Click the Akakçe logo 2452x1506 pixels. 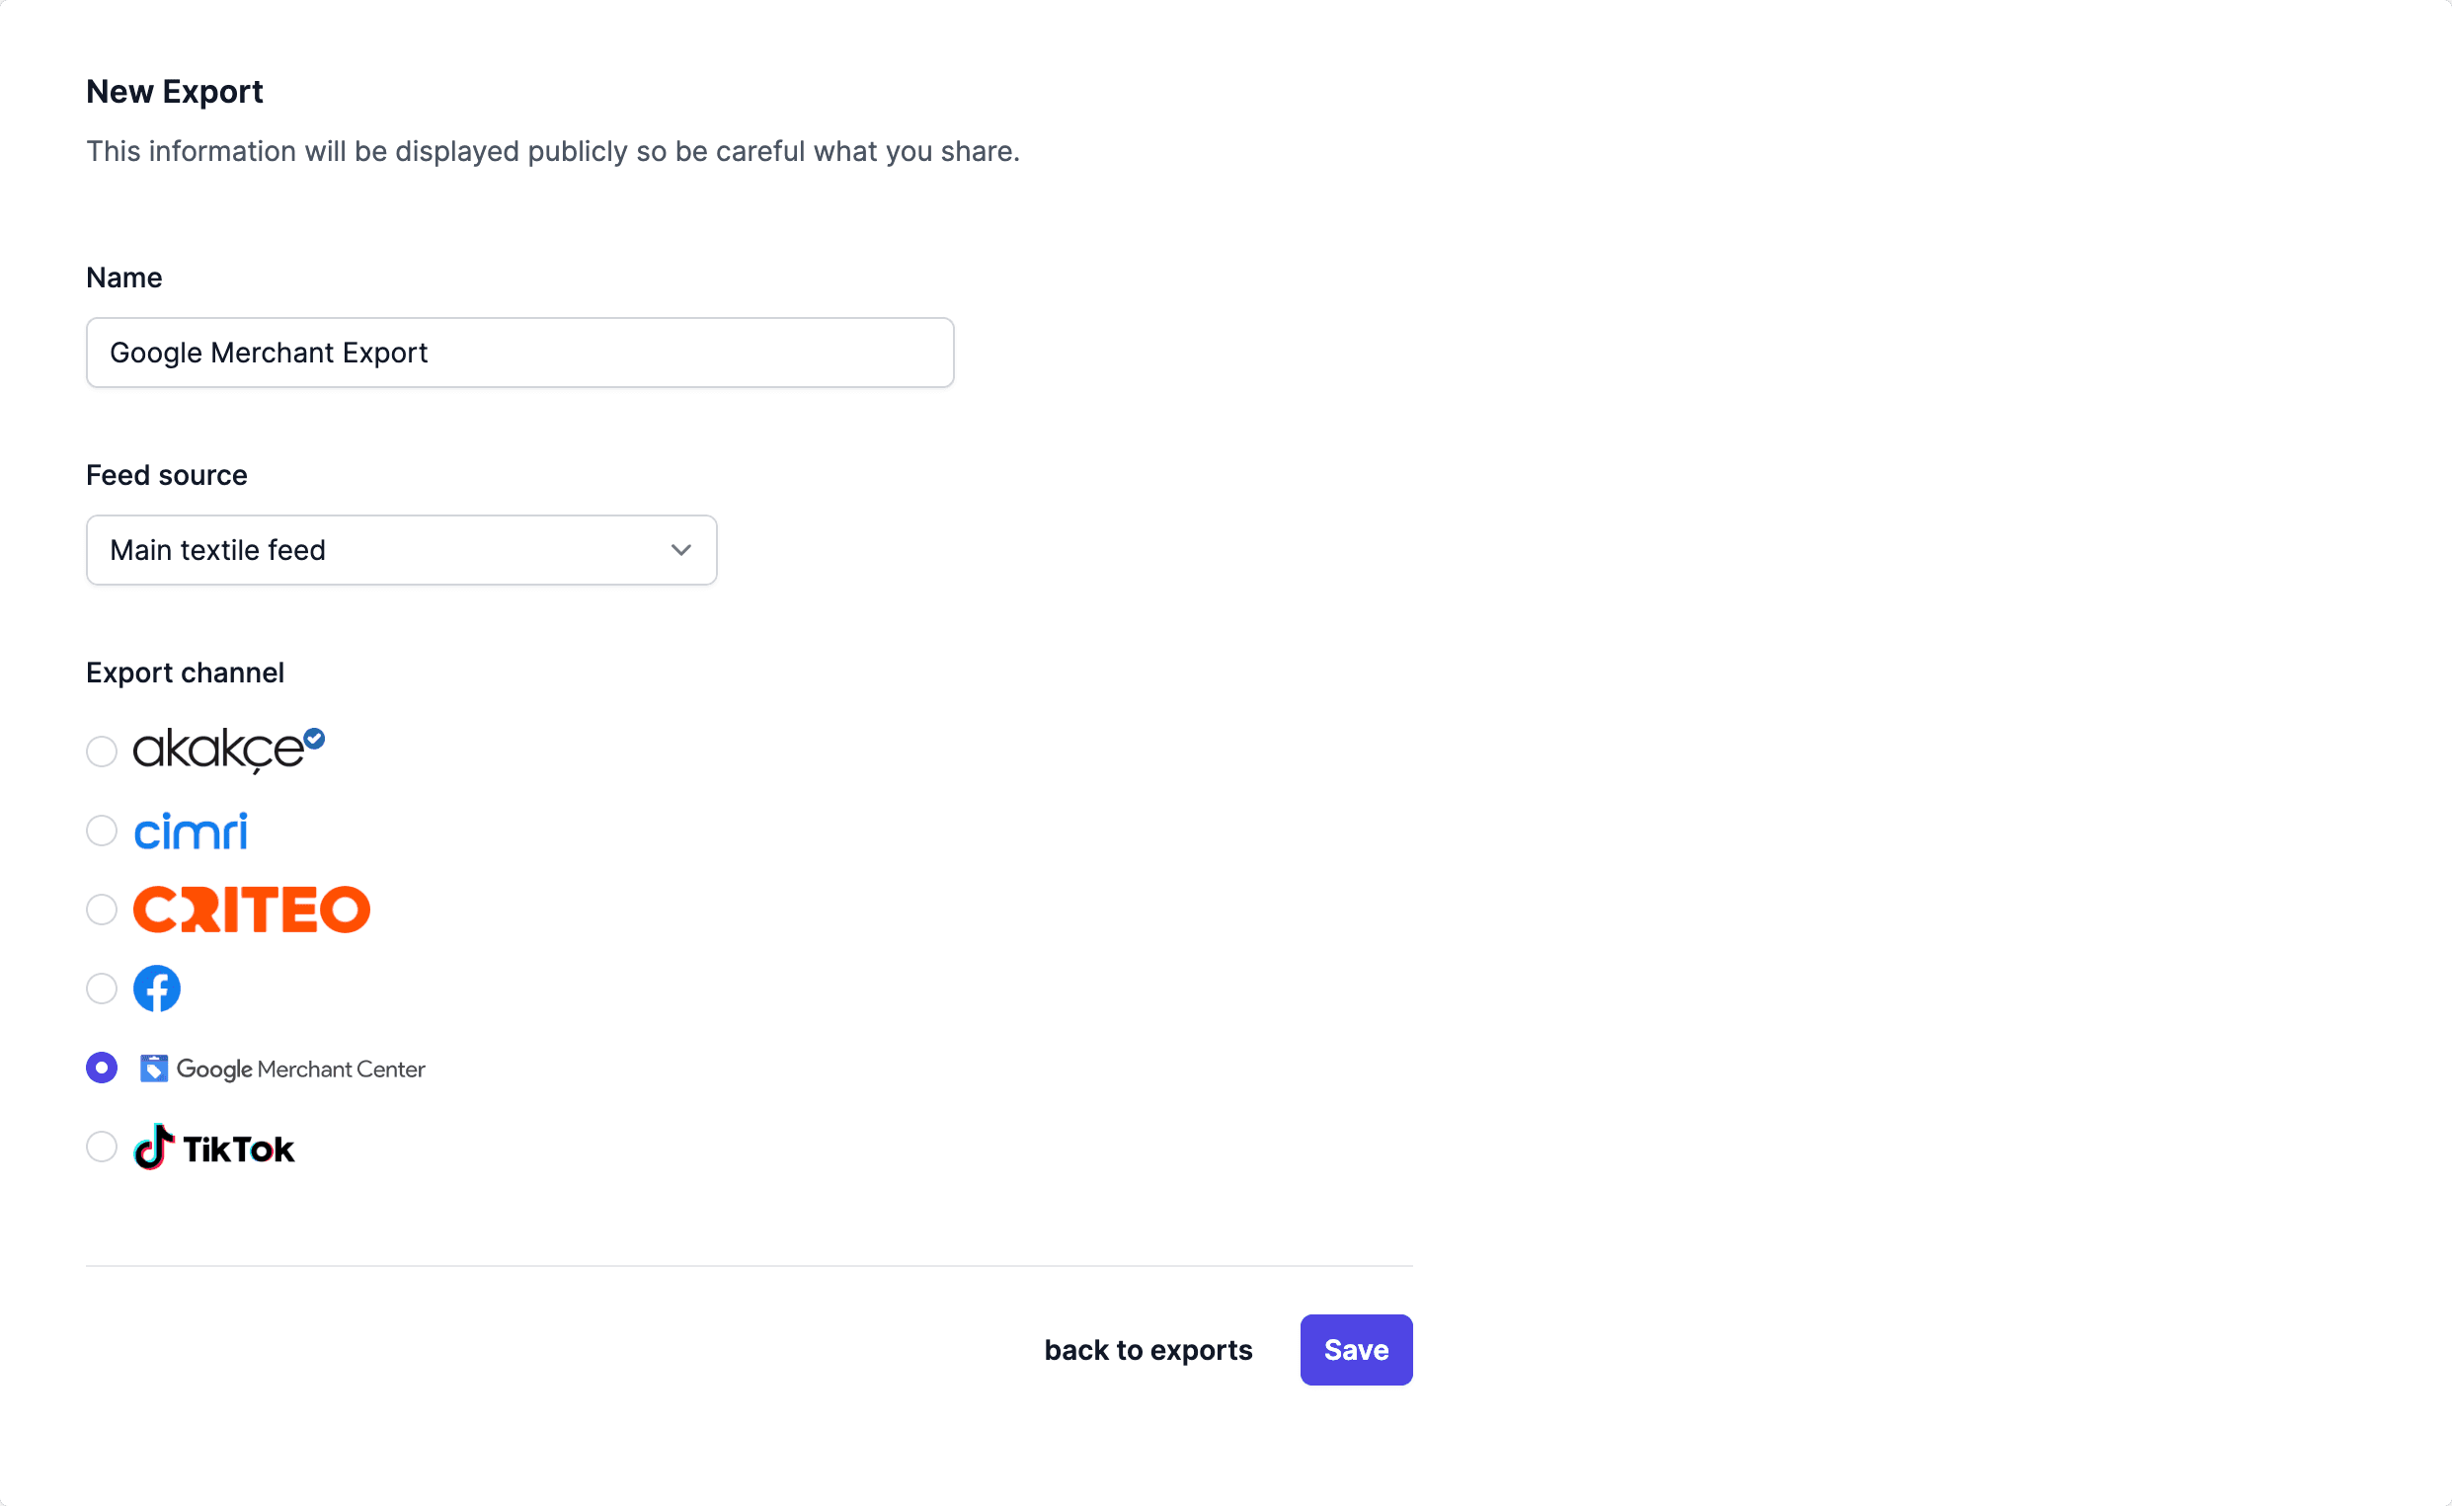click(x=219, y=750)
